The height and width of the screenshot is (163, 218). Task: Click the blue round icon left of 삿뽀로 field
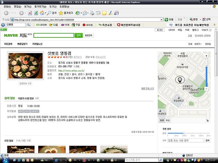click(x=3, y=25)
